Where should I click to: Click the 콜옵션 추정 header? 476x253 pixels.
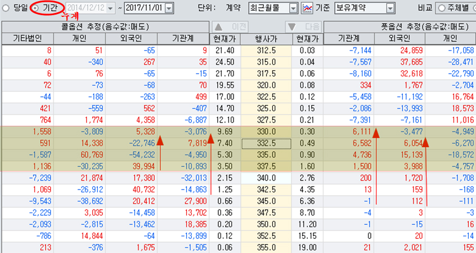pos(105,26)
